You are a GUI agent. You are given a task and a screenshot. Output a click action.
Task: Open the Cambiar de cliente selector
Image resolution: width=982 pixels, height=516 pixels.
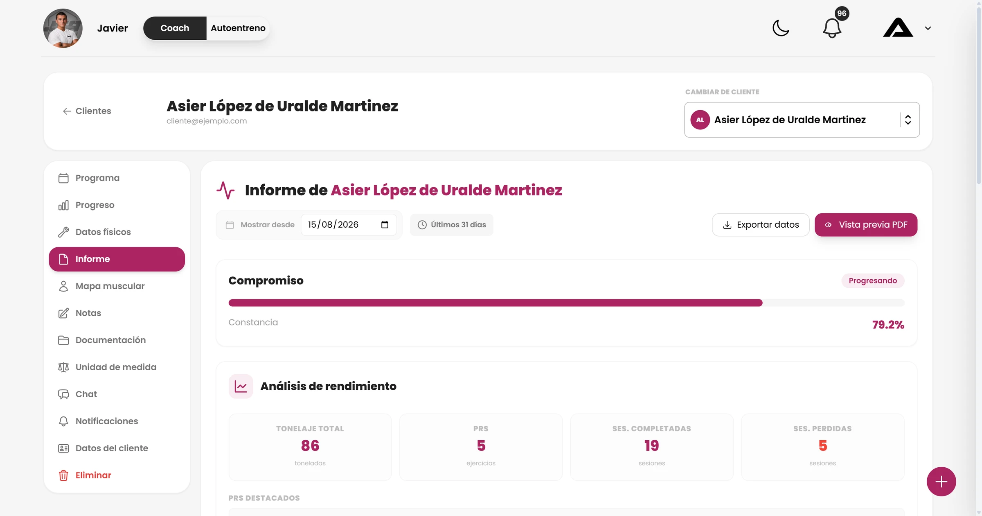(802, 120)
